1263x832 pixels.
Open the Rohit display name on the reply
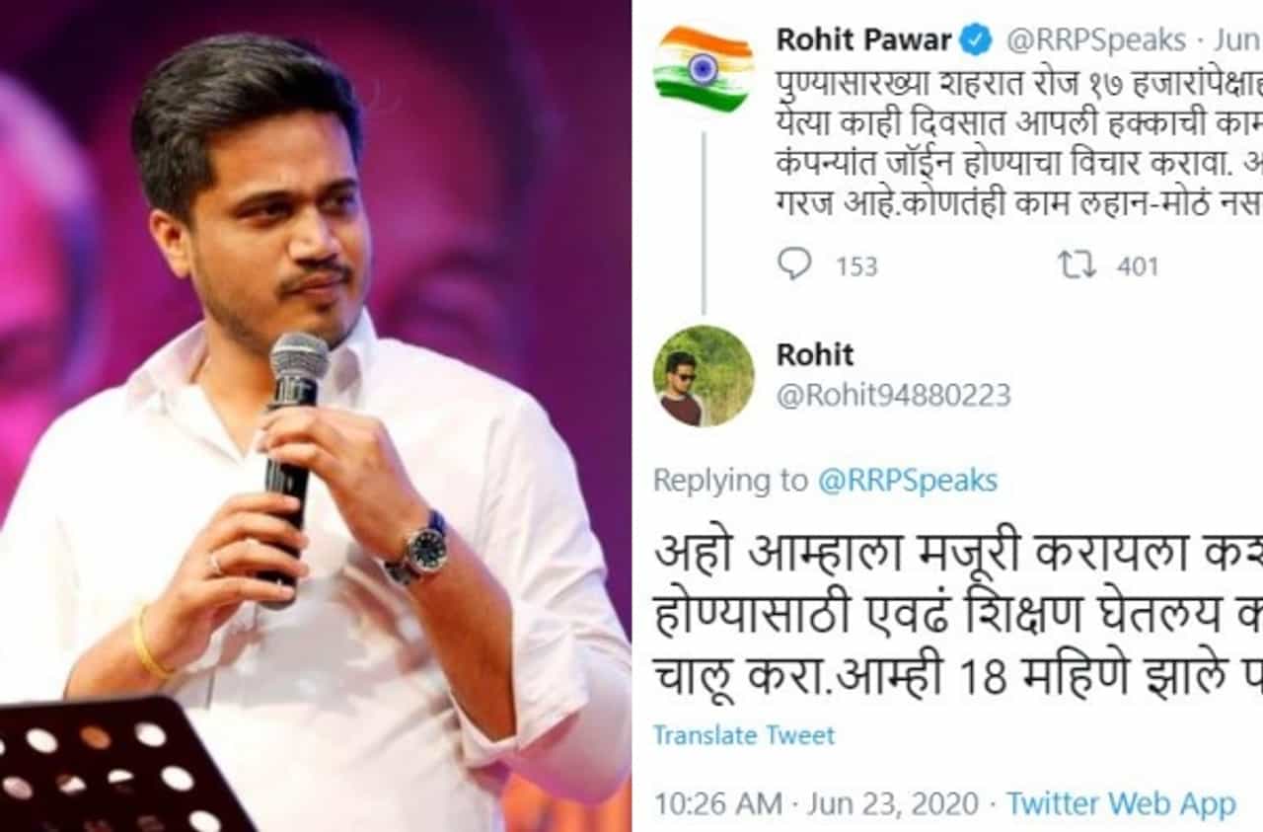[x=815, y=354]
